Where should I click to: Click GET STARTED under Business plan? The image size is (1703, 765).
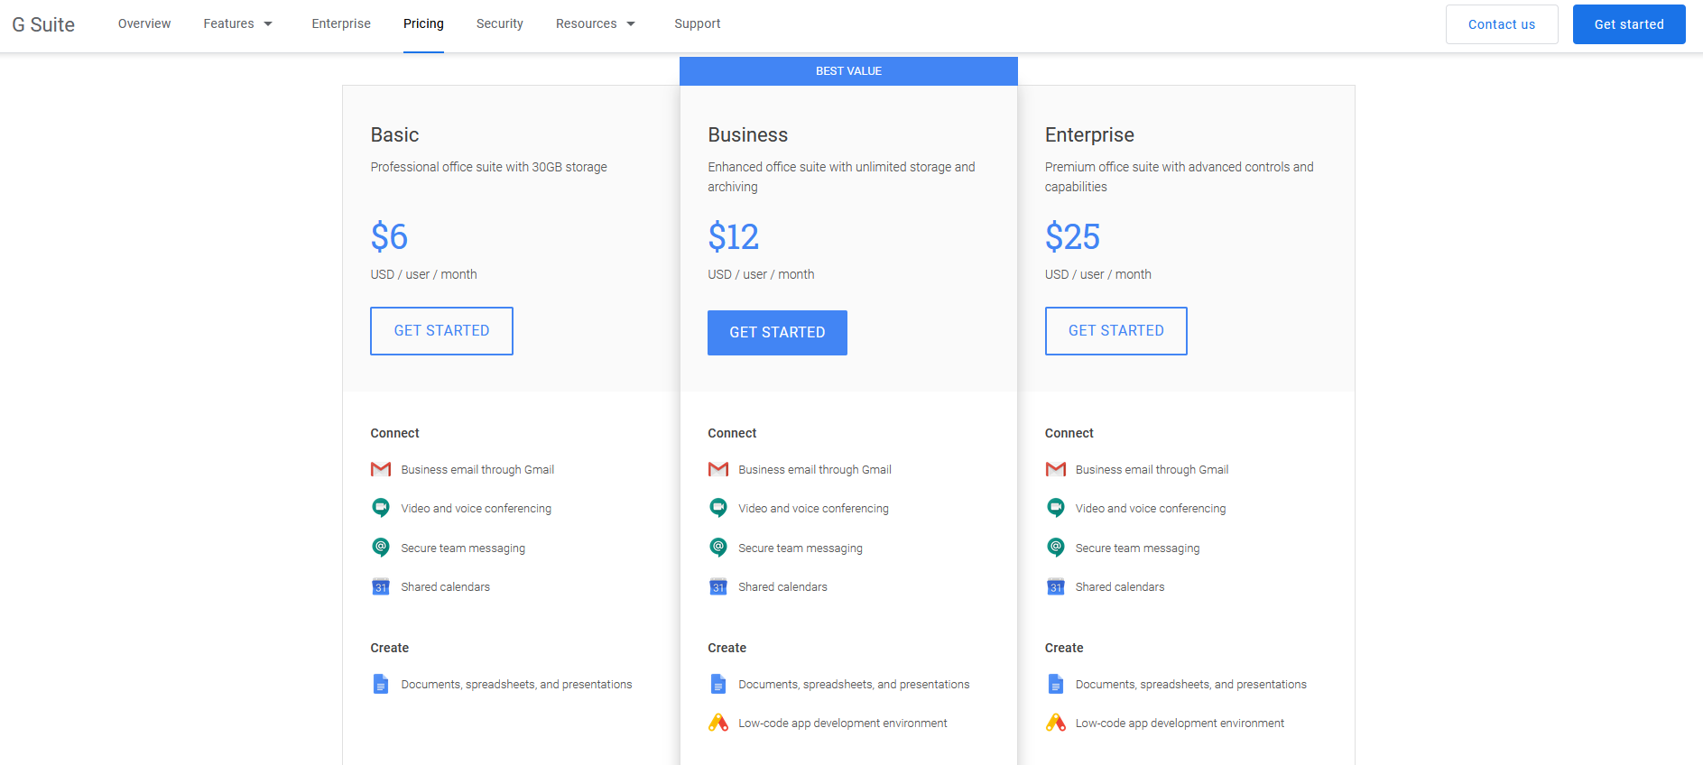point(777,333)
